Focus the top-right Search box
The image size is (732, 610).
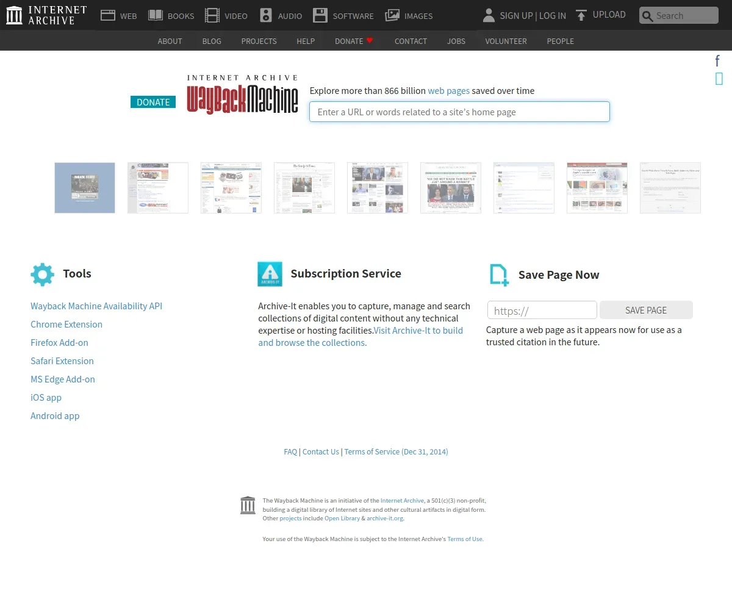tap(679, 15)
